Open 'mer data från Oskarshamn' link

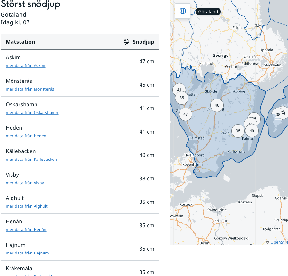click(32, 113)
